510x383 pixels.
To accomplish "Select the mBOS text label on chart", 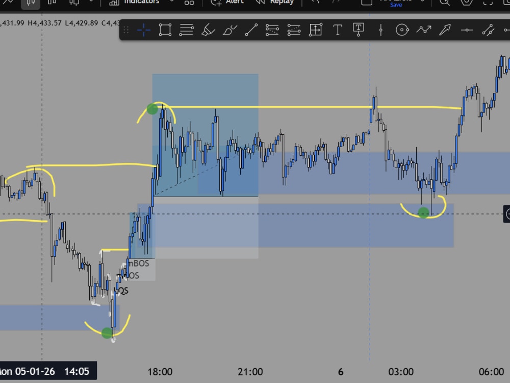I will tap(139, 264).
